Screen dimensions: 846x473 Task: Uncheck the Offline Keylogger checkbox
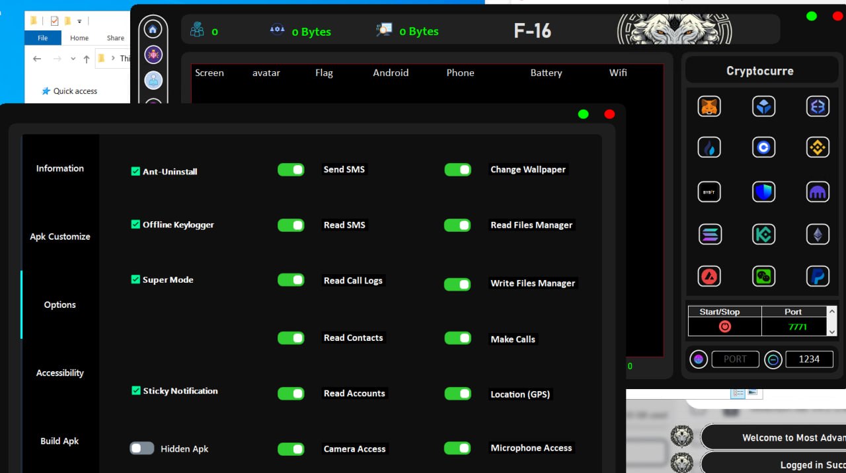pos(135,225)
